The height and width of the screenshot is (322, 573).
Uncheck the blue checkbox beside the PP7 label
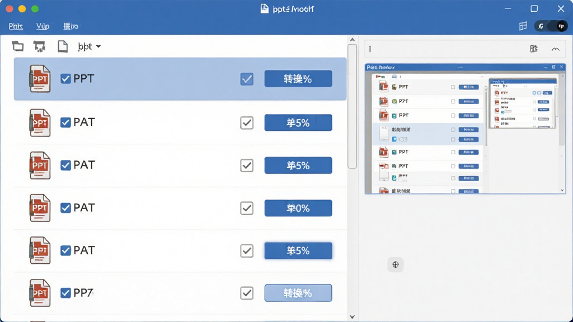[65, 293]
